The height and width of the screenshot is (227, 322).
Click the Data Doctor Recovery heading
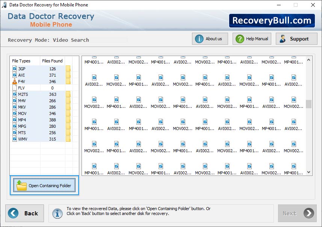(x=51, y=16)
